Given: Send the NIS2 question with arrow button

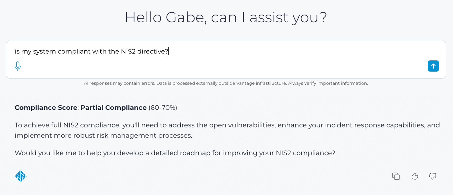Looking at the screenshot, I should [x=433, y=66].
